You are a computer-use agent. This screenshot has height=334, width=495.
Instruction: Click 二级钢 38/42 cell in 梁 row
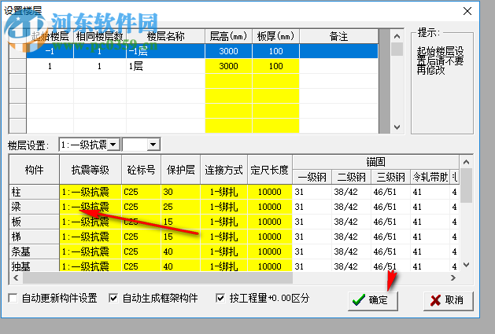click(x=351, y=207)
